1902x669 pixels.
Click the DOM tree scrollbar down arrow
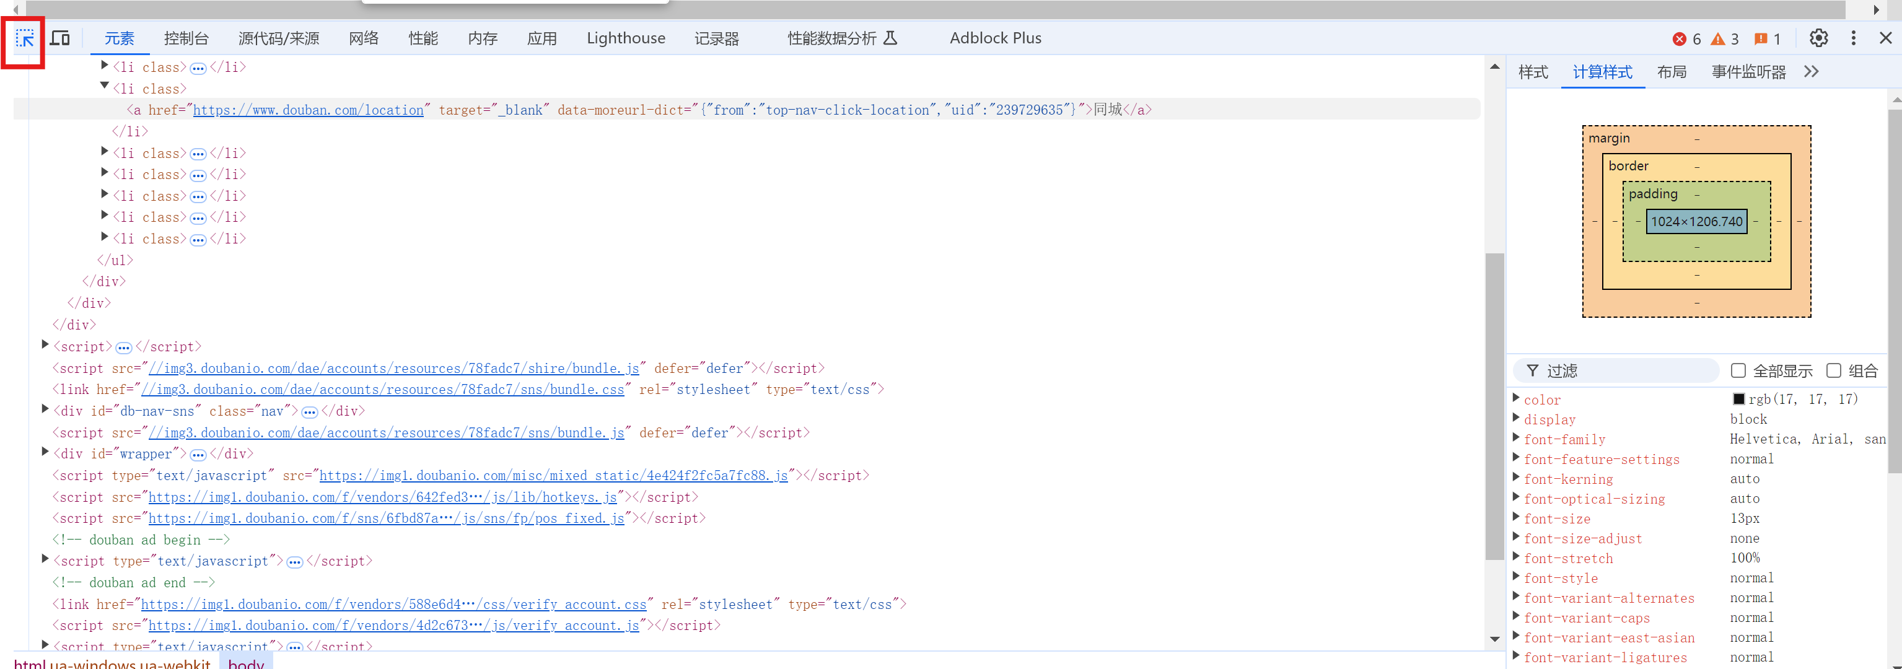click(1495, 639)
